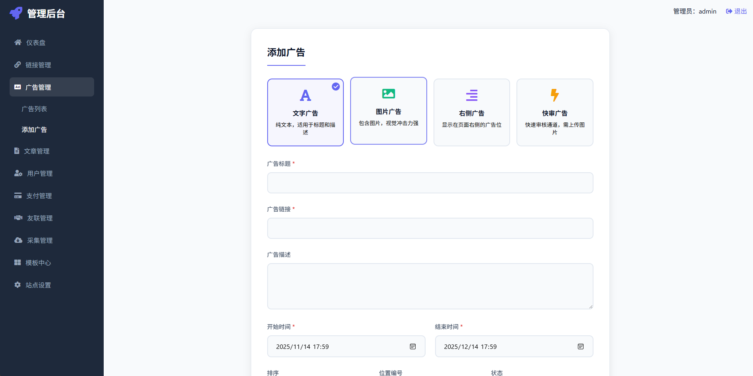This screenshot has width=753, height=376.
Task: Open the 文章管理 menu item
Action: coord(37,151)
